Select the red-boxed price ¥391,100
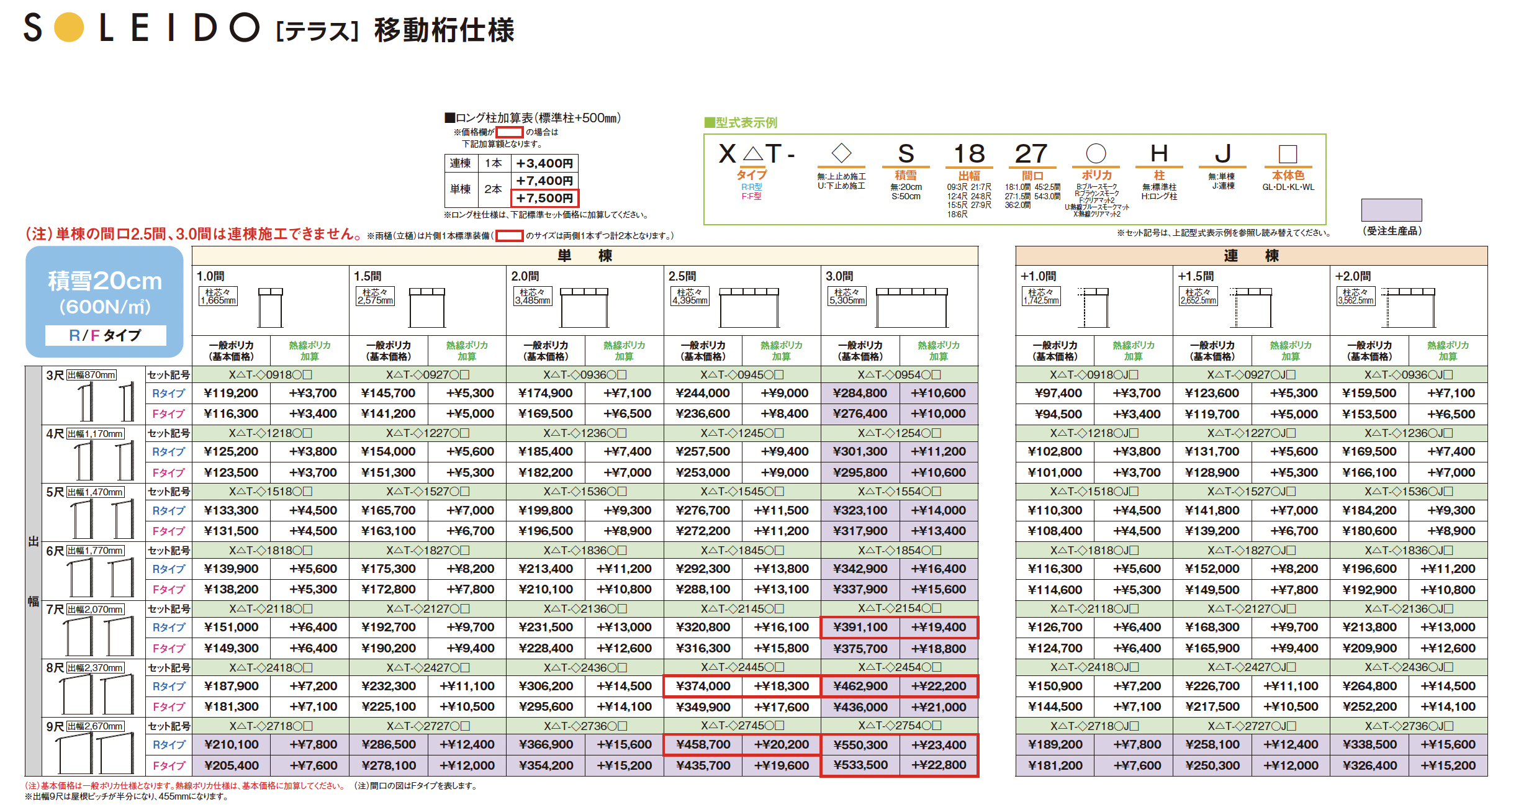Viewport: 1516px width, 807px height. (x=860, y=627)
